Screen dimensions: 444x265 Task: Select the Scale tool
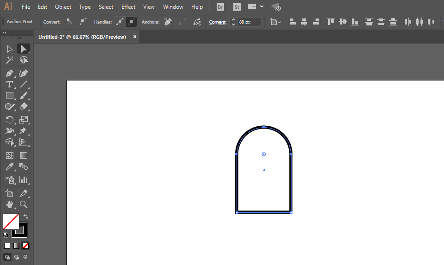click(x=24, y=120)
